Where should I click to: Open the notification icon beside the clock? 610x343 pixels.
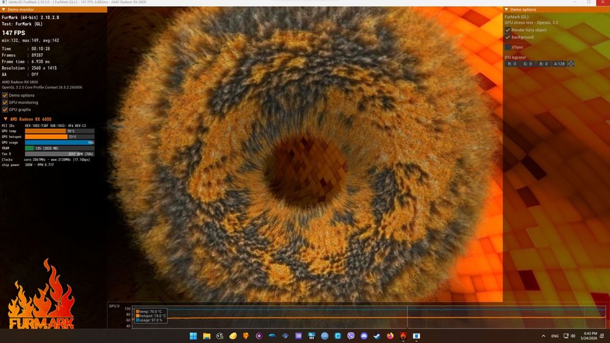point(602,336)
